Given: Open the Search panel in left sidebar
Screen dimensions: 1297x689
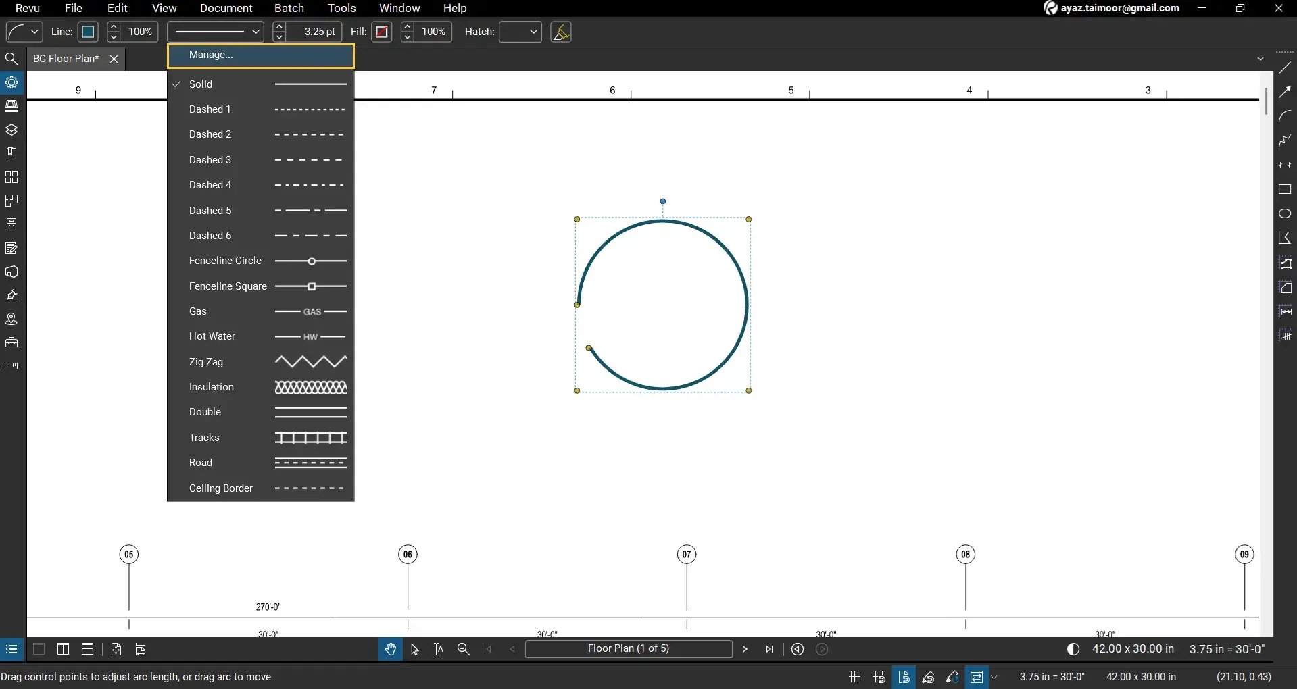Looking at the screenshot, I should [11, 59].
